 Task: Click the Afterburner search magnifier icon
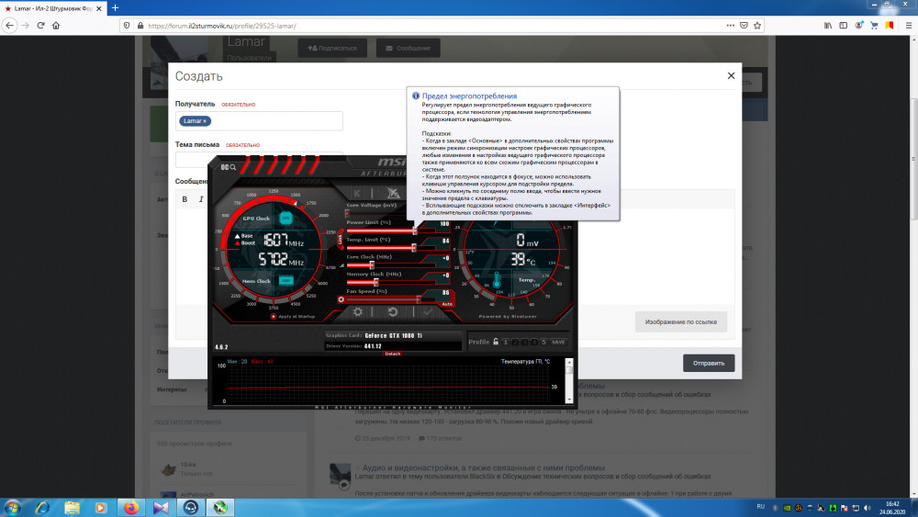[234, 167]
